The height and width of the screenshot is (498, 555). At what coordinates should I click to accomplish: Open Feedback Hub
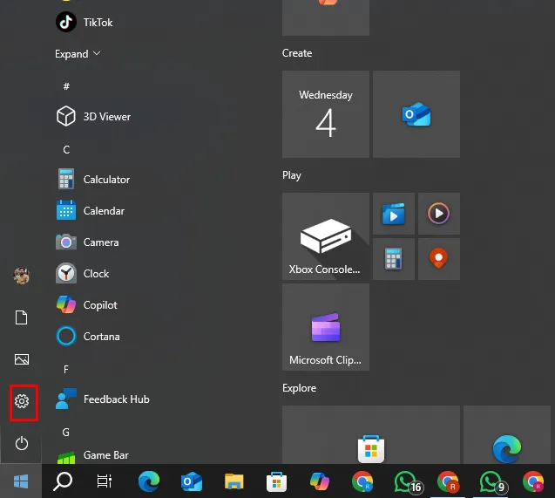[103, 399]
